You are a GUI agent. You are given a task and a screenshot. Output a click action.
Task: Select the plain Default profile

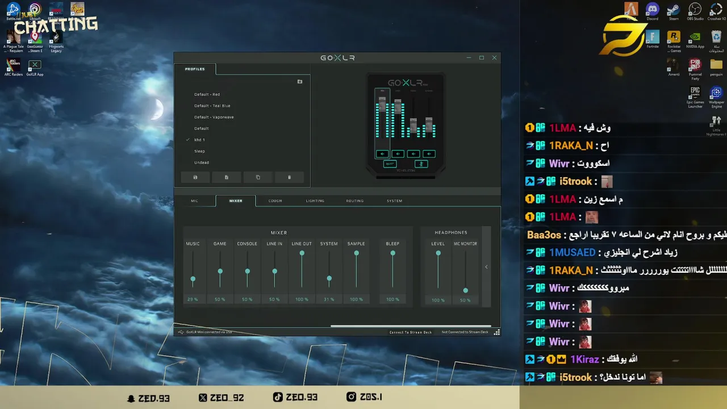[x=201, y=128]
